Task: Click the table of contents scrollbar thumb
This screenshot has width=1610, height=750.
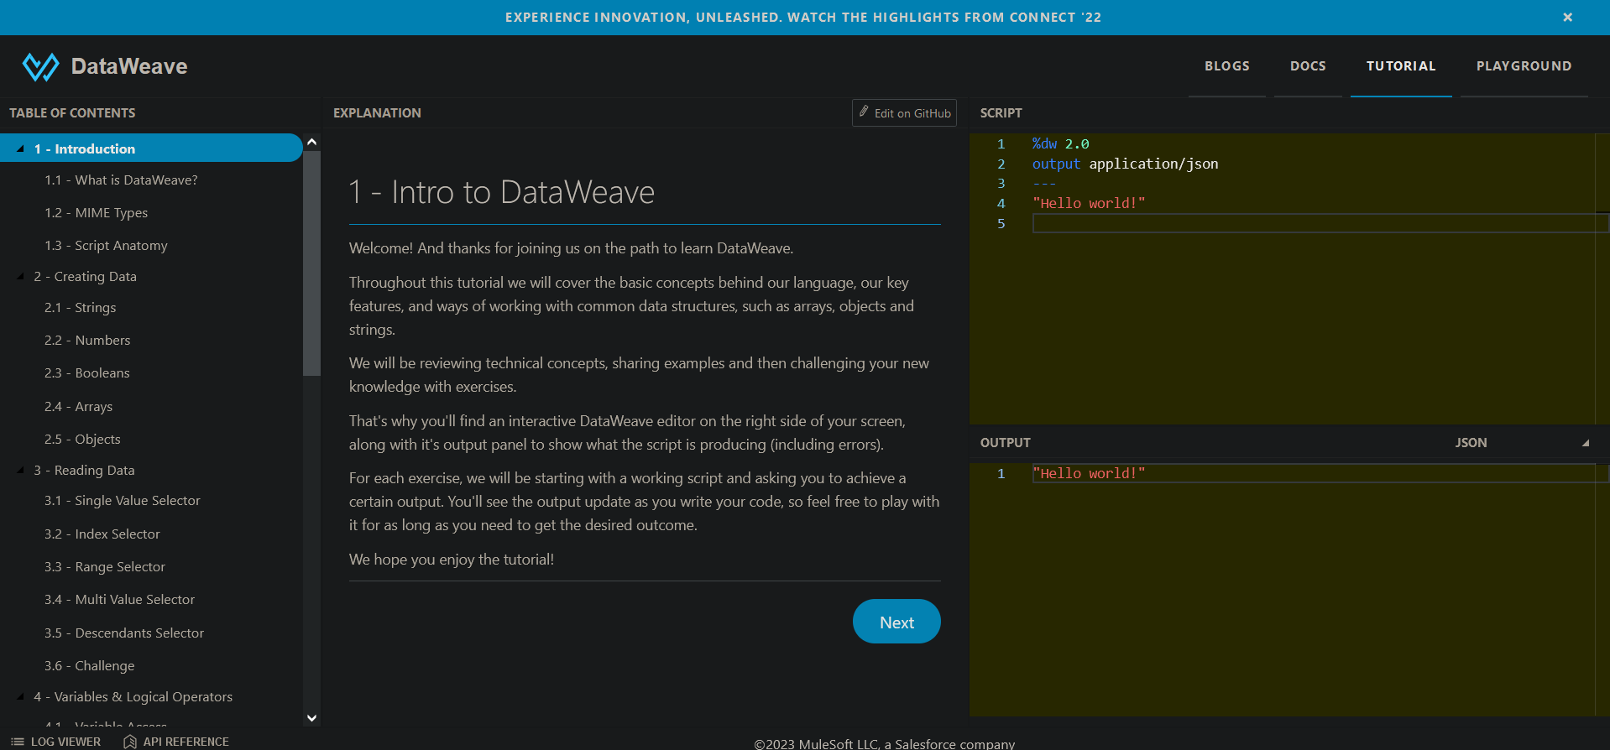Action: click(x=311, y=263)
